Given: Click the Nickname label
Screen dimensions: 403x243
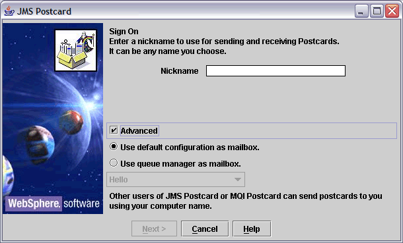Looking at the screenshot, I should coord(180,70).
